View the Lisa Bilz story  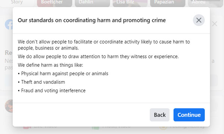pos(130,3)
